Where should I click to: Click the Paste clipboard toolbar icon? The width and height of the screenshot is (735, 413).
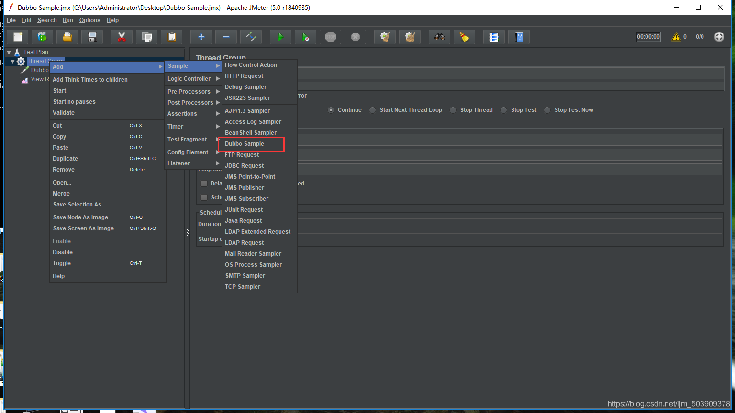click(x=172, y=37)
